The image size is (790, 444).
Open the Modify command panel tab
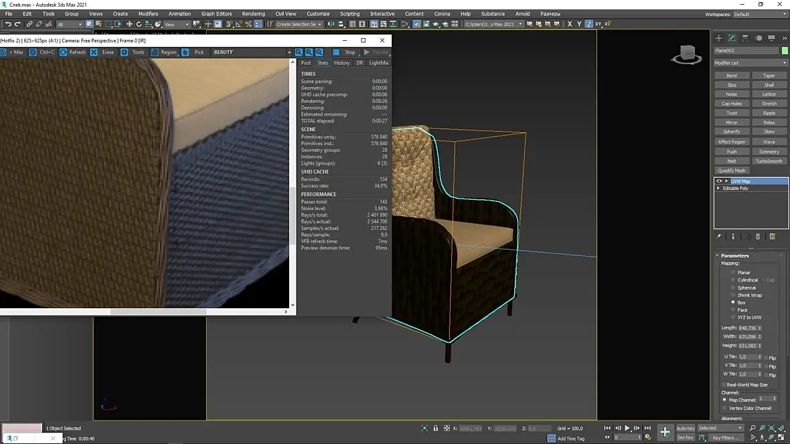point(732,38)
